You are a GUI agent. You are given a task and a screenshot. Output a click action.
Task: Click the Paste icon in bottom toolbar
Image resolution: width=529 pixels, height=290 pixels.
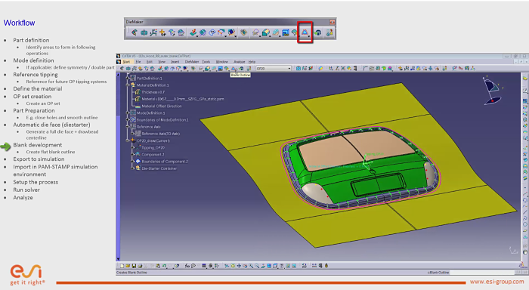(x=158, y=266)
